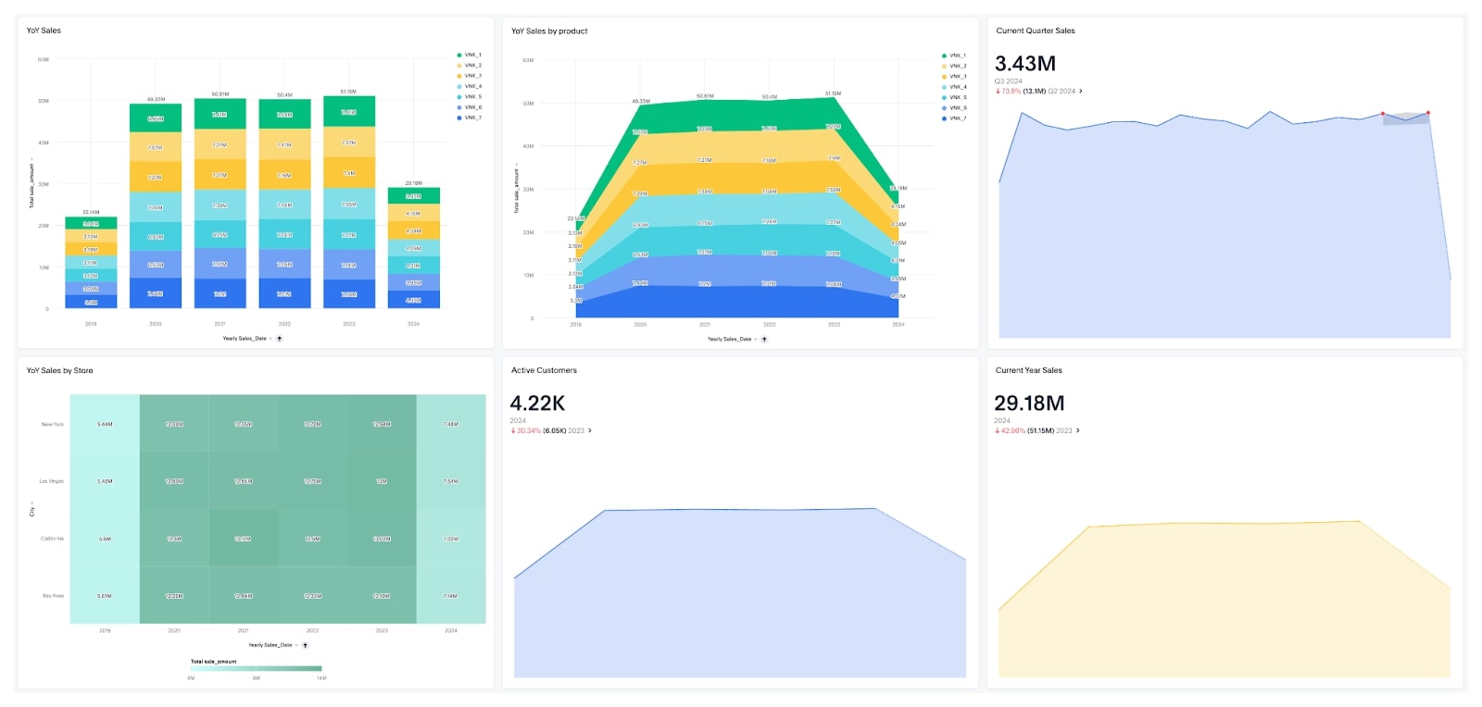Select the 2019 VNK_1 green bar segment
1482x707 pixels.
pyautogui.click(x=91, y=223)
